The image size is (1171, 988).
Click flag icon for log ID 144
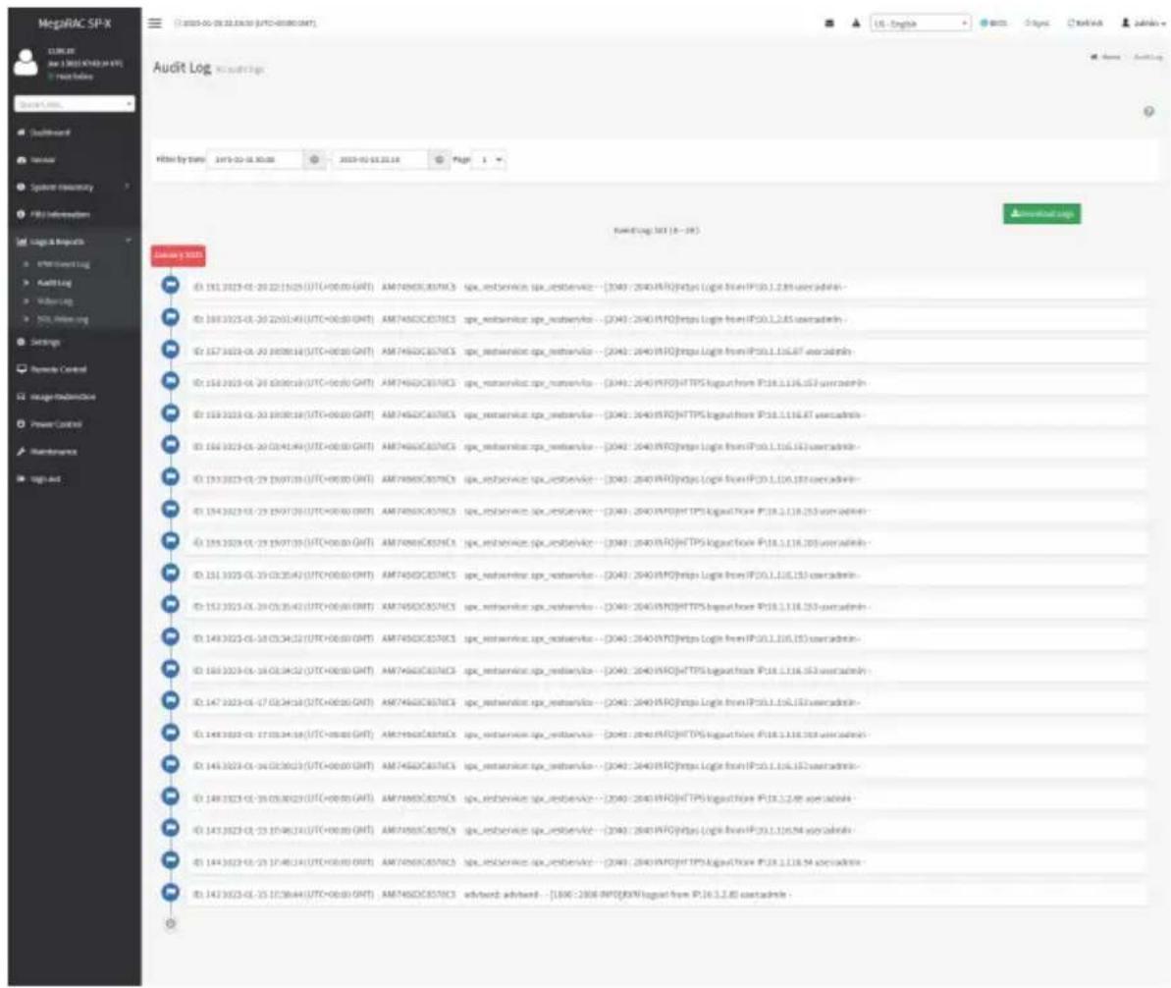coord(170,860)
